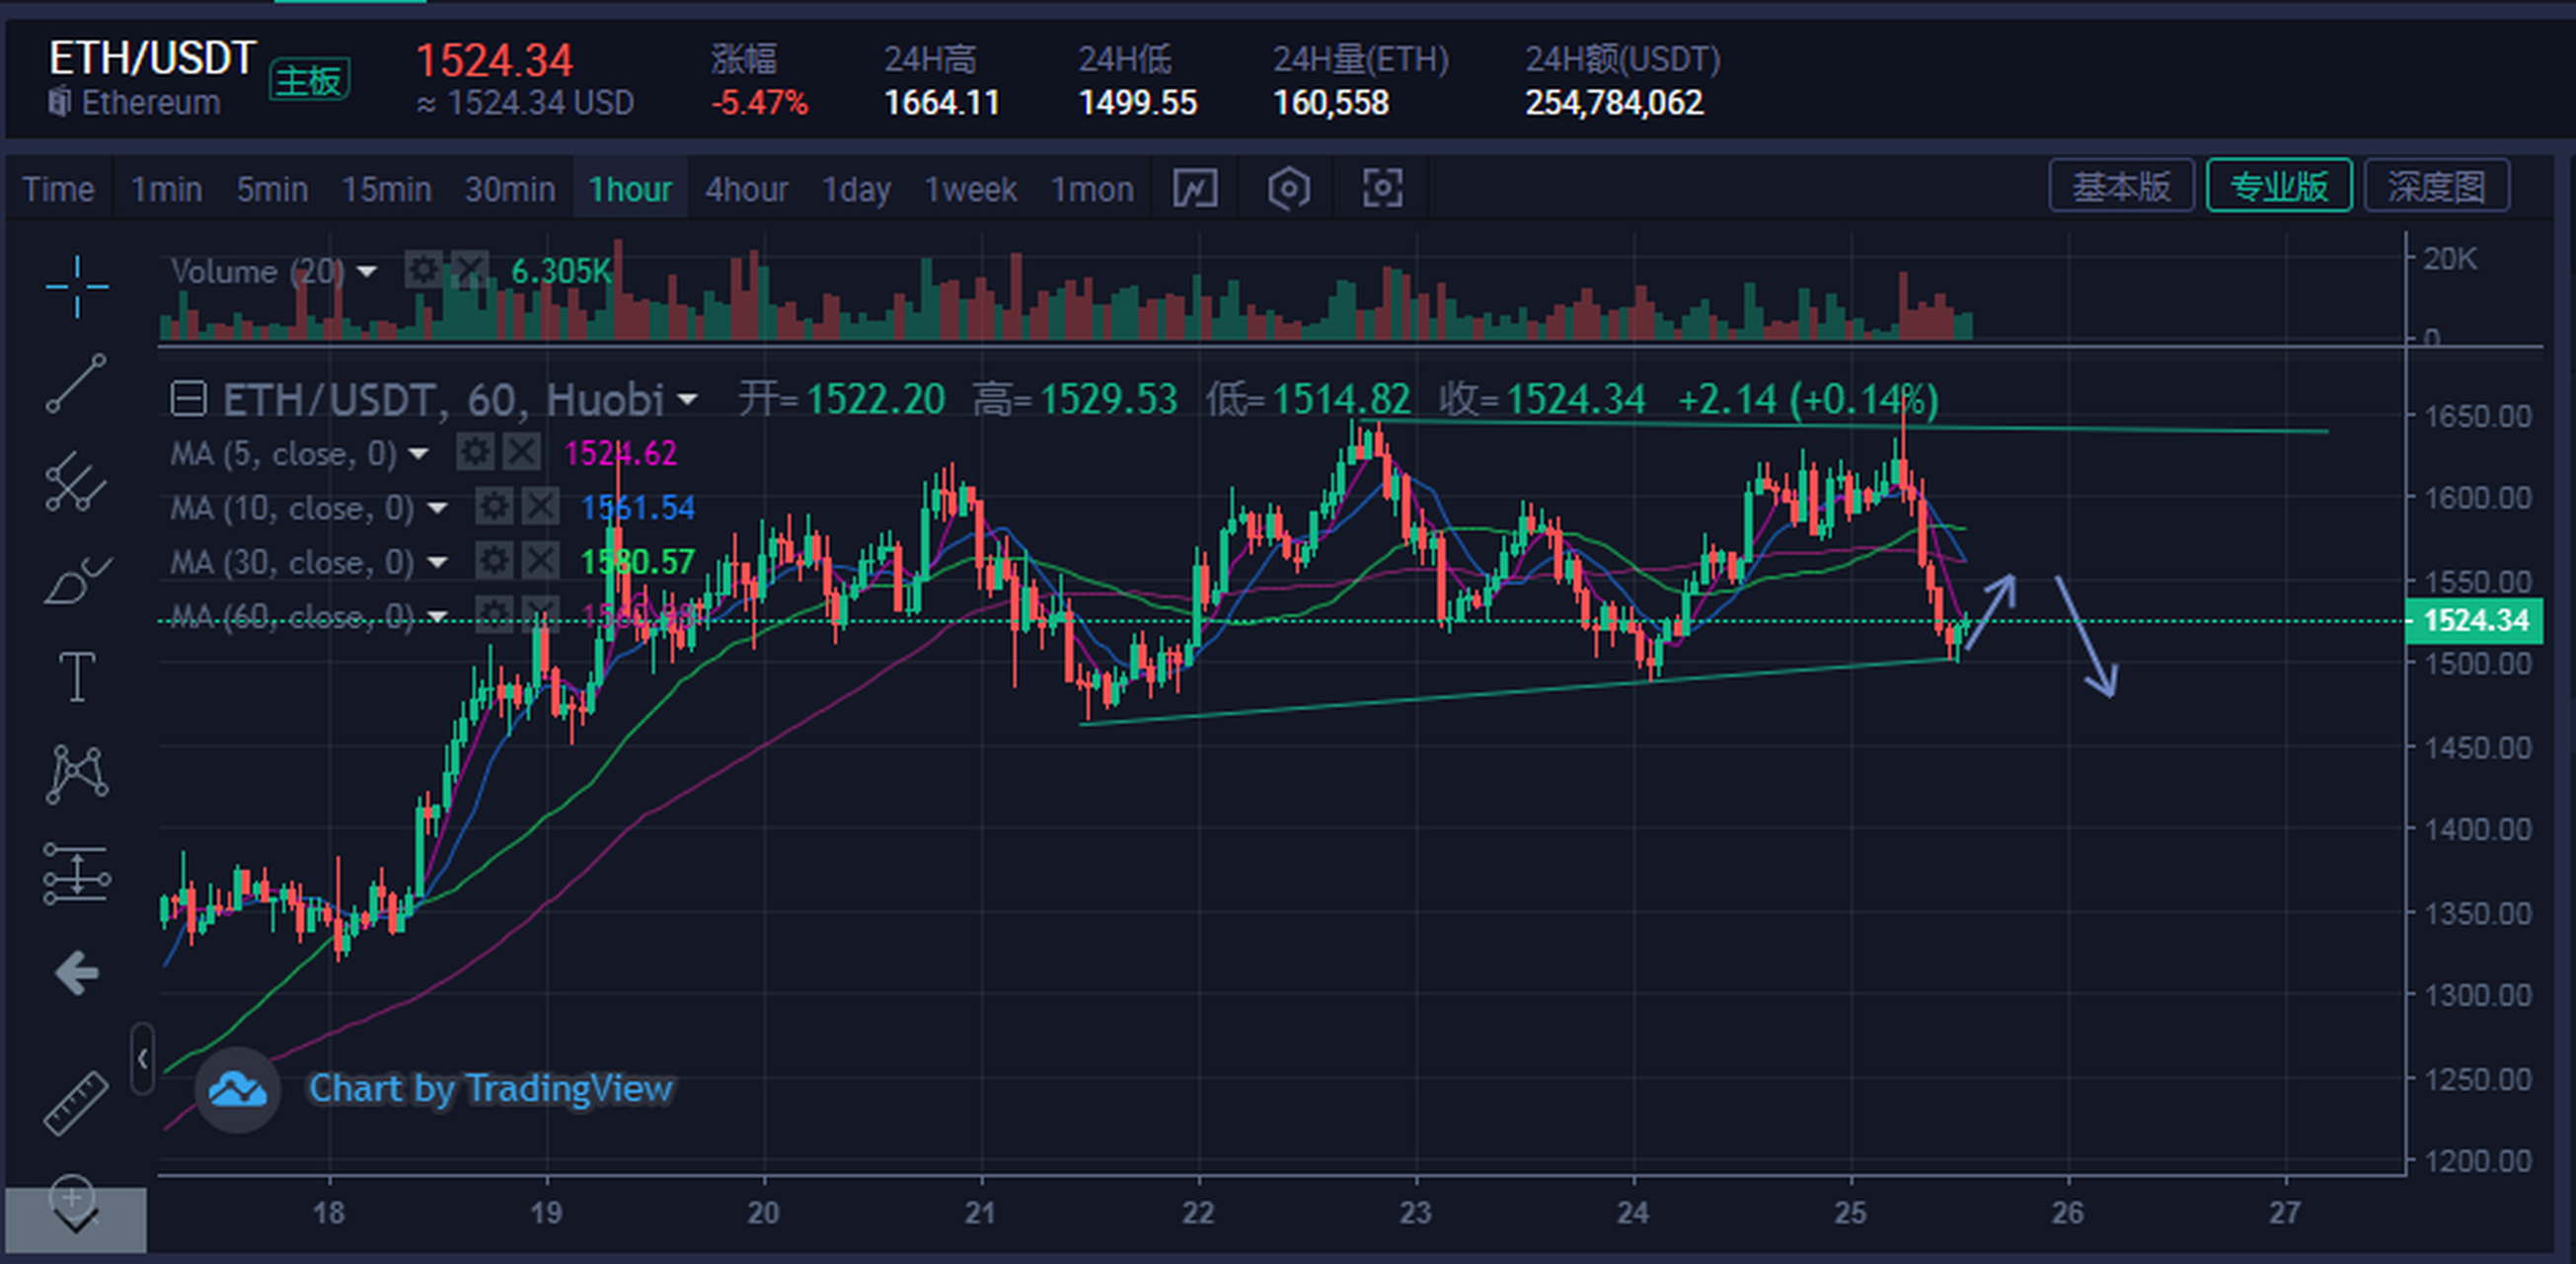The image size is (2576, 1264).
Task: Collapse the ETH/USDT legend box
Action: (x=188, y=398)
